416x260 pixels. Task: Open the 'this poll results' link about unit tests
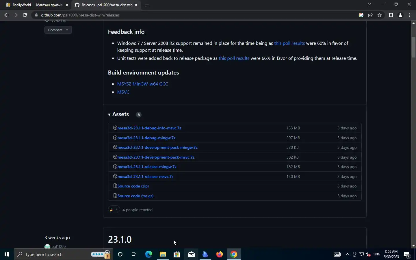point(234,58)
